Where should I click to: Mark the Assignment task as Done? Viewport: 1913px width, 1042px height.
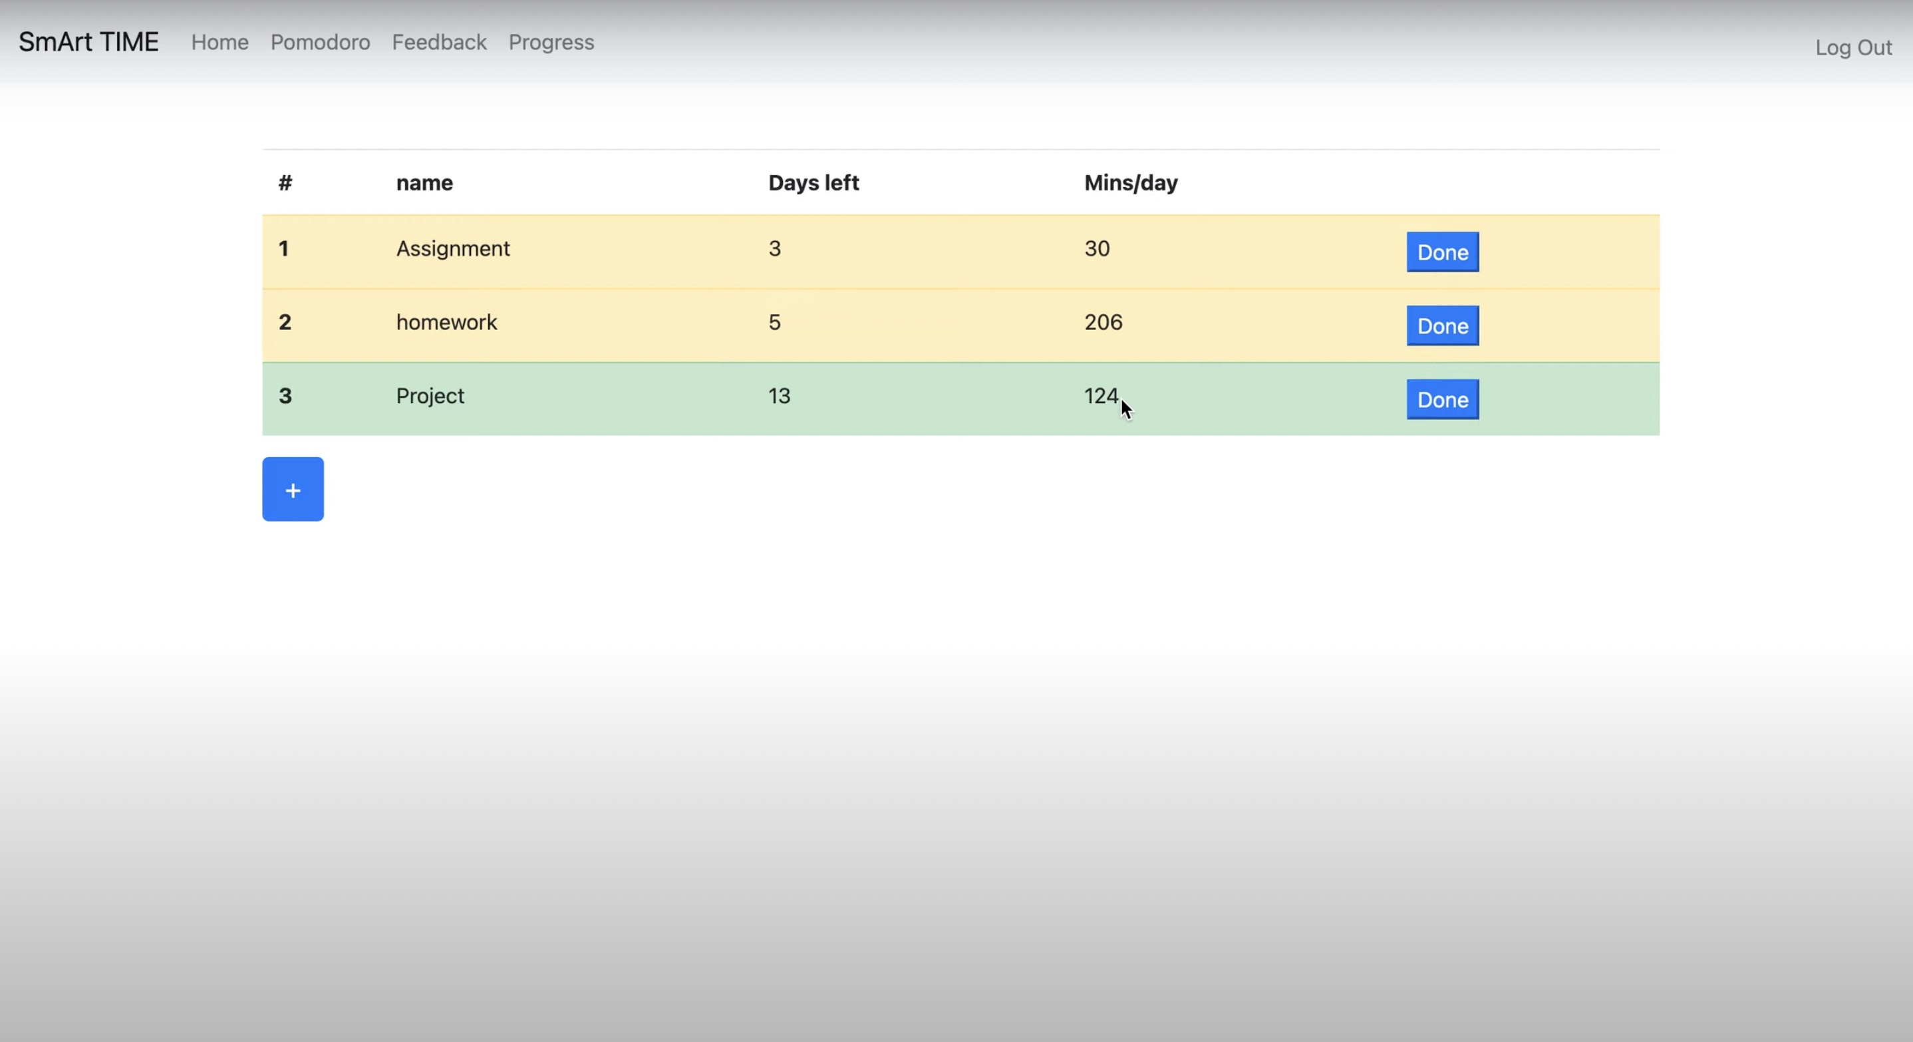(x=1442, y=253)
